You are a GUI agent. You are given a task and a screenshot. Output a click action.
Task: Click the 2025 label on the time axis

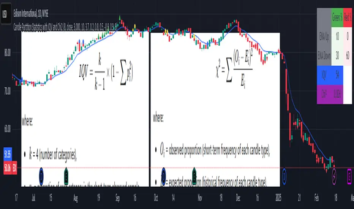[278, 198]
